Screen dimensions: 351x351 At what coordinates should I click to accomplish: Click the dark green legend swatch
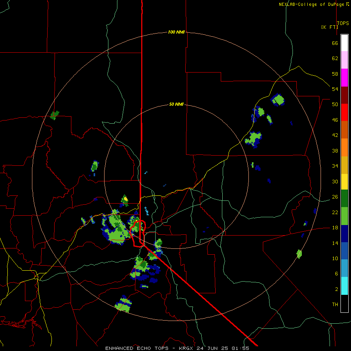click(344, 199)
